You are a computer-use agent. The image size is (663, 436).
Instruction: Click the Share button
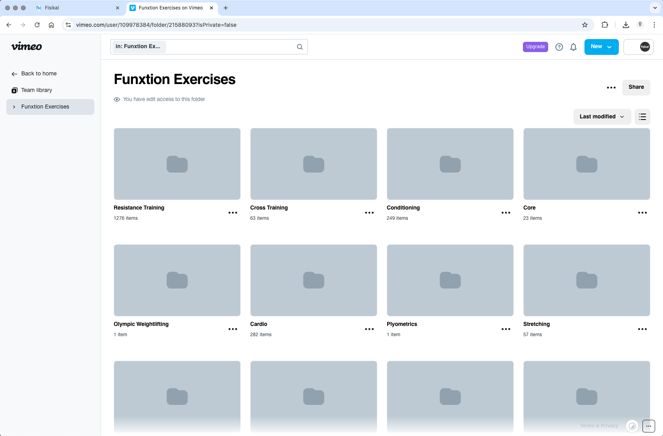(636, 87)
